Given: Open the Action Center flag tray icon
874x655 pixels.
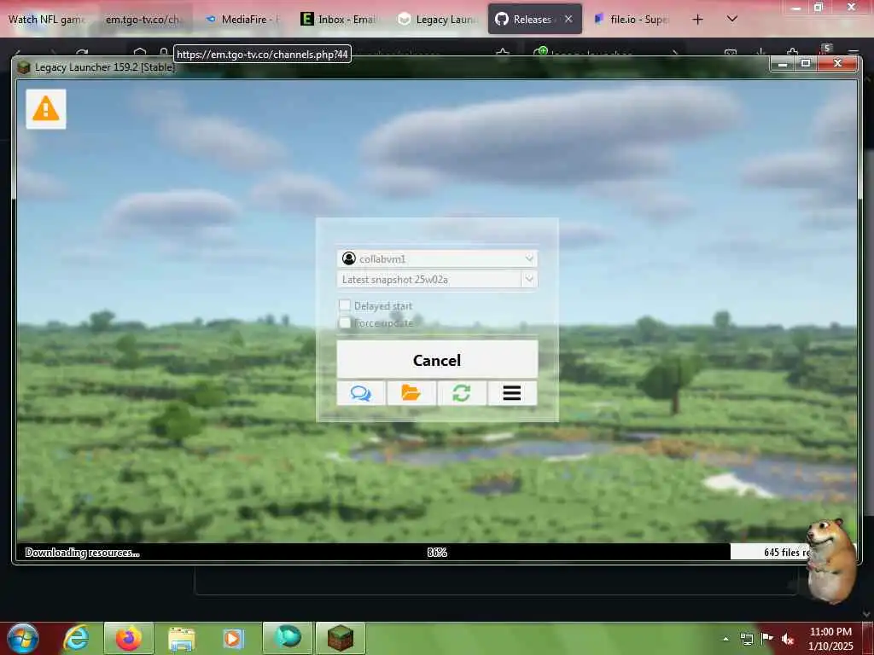Looking at the screenshot, I should (767, 639).
